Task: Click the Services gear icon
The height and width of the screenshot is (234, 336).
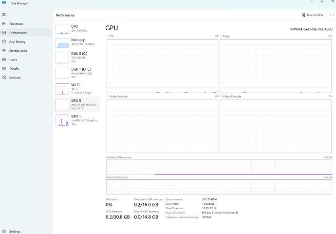Action: [x=4, y=78]
